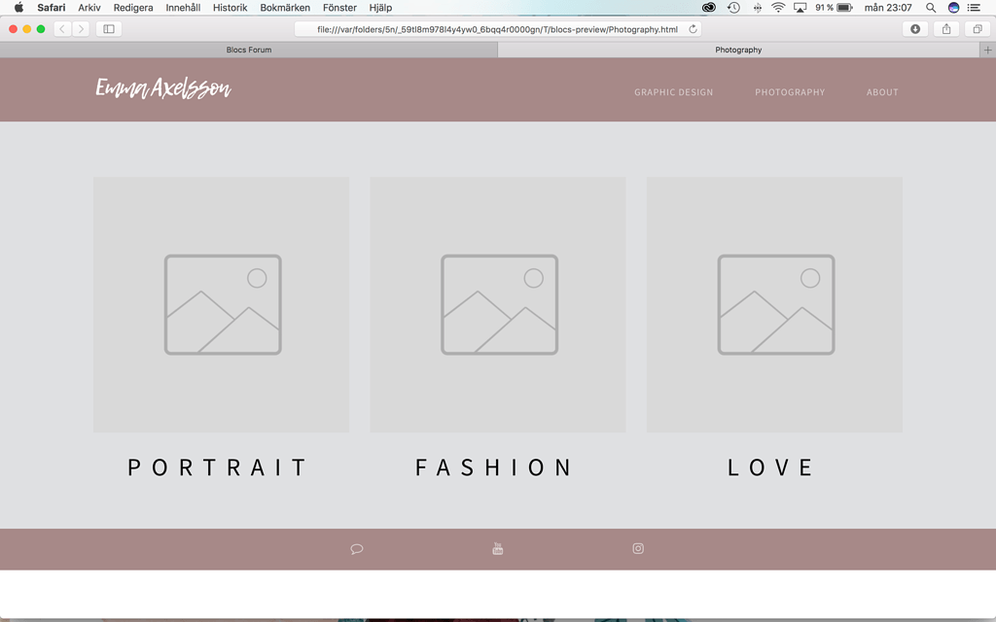Viewport: 996px width, 622px height.
Task: Switch to the Blocs Forum tab
Action: [249, 50]
